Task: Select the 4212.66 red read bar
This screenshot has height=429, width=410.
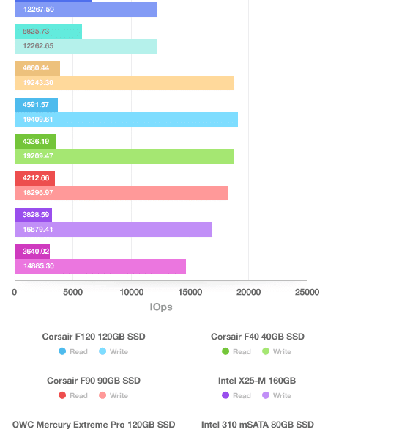Action: (35, 178)
